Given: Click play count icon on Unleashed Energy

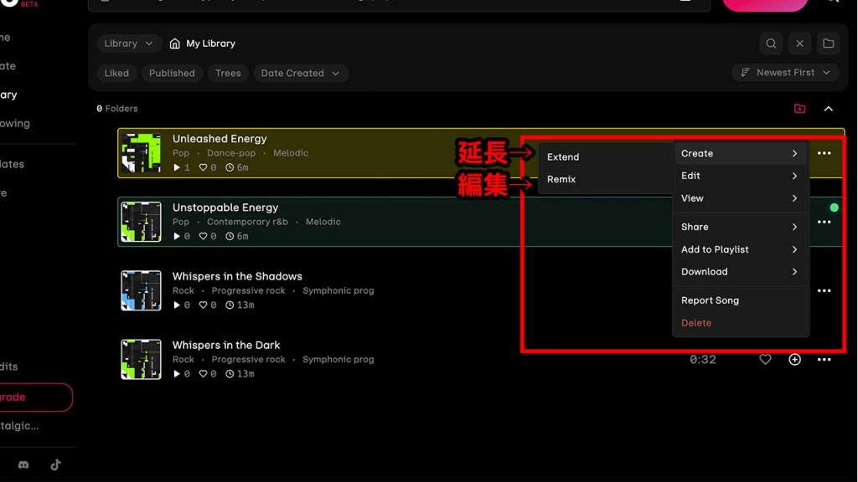Looking at the screenshot, I should tap(177, 167).
